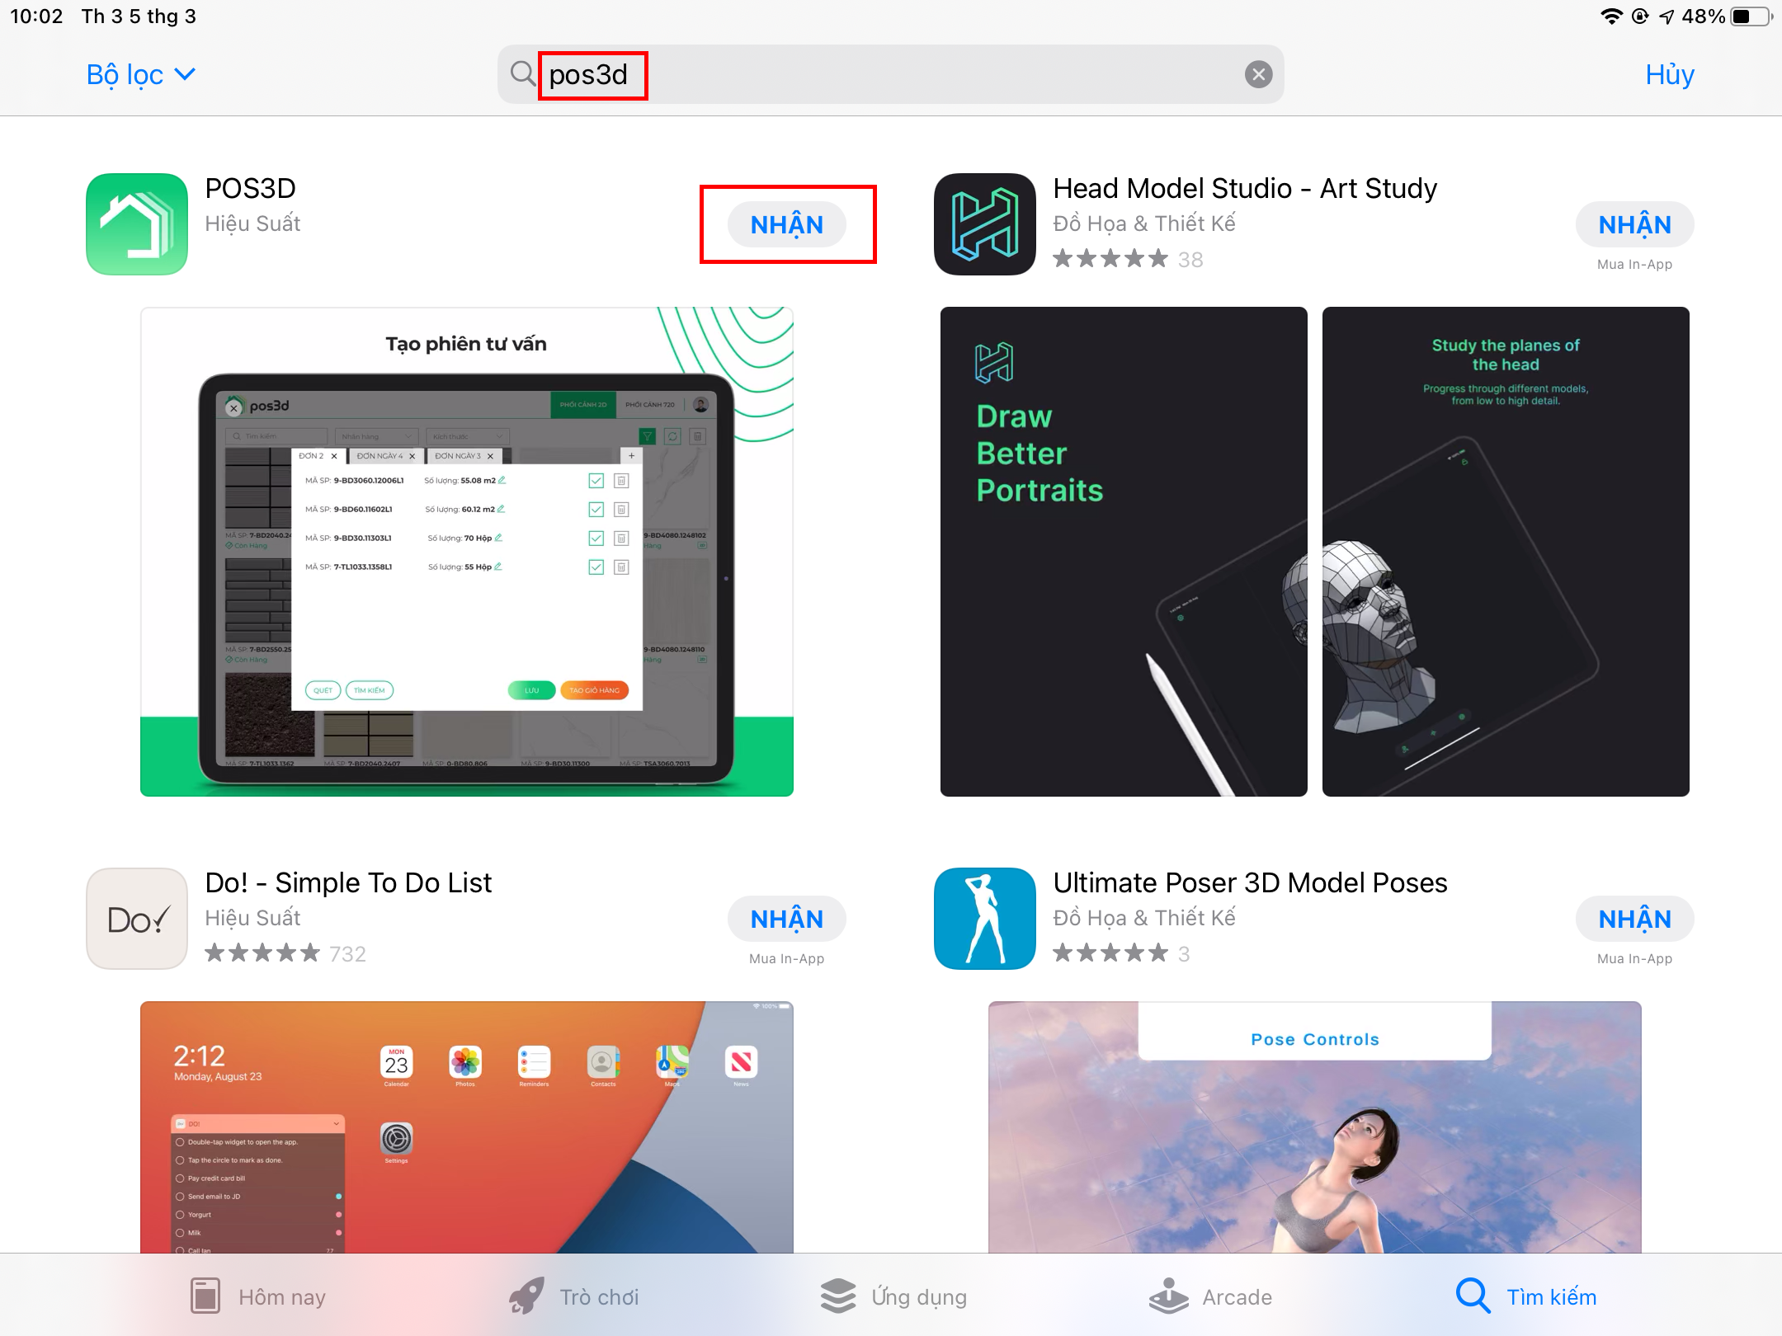The width and height of the screenshot is (1782, 1336).
Task: Go to the Arcade tab
Action: 1210,1296
